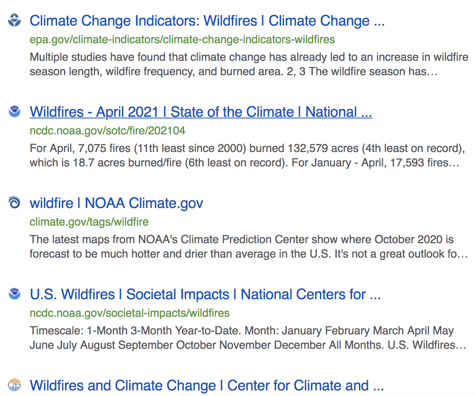
Task: Click 'National Centers for ...' in fourth result title
Action: (x=310, y=294)
